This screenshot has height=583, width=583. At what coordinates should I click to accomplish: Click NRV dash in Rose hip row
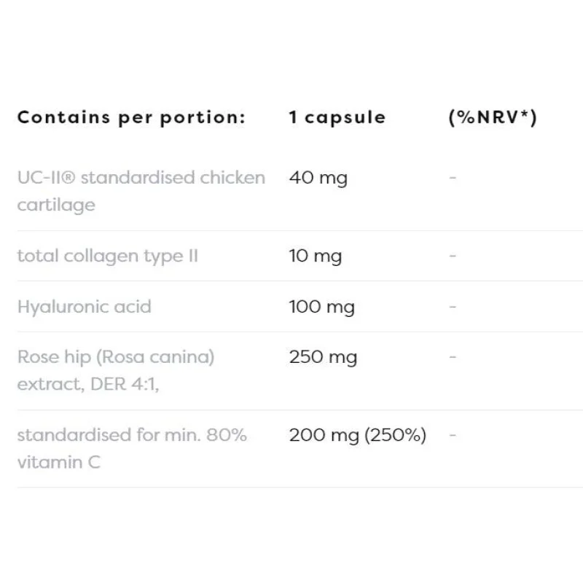[453, 357]
